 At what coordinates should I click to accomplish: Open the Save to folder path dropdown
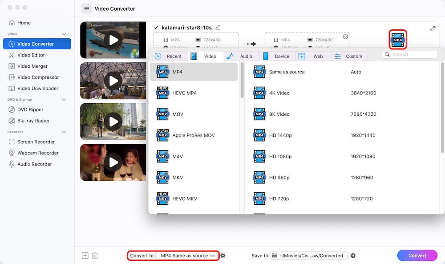point(309,256)
